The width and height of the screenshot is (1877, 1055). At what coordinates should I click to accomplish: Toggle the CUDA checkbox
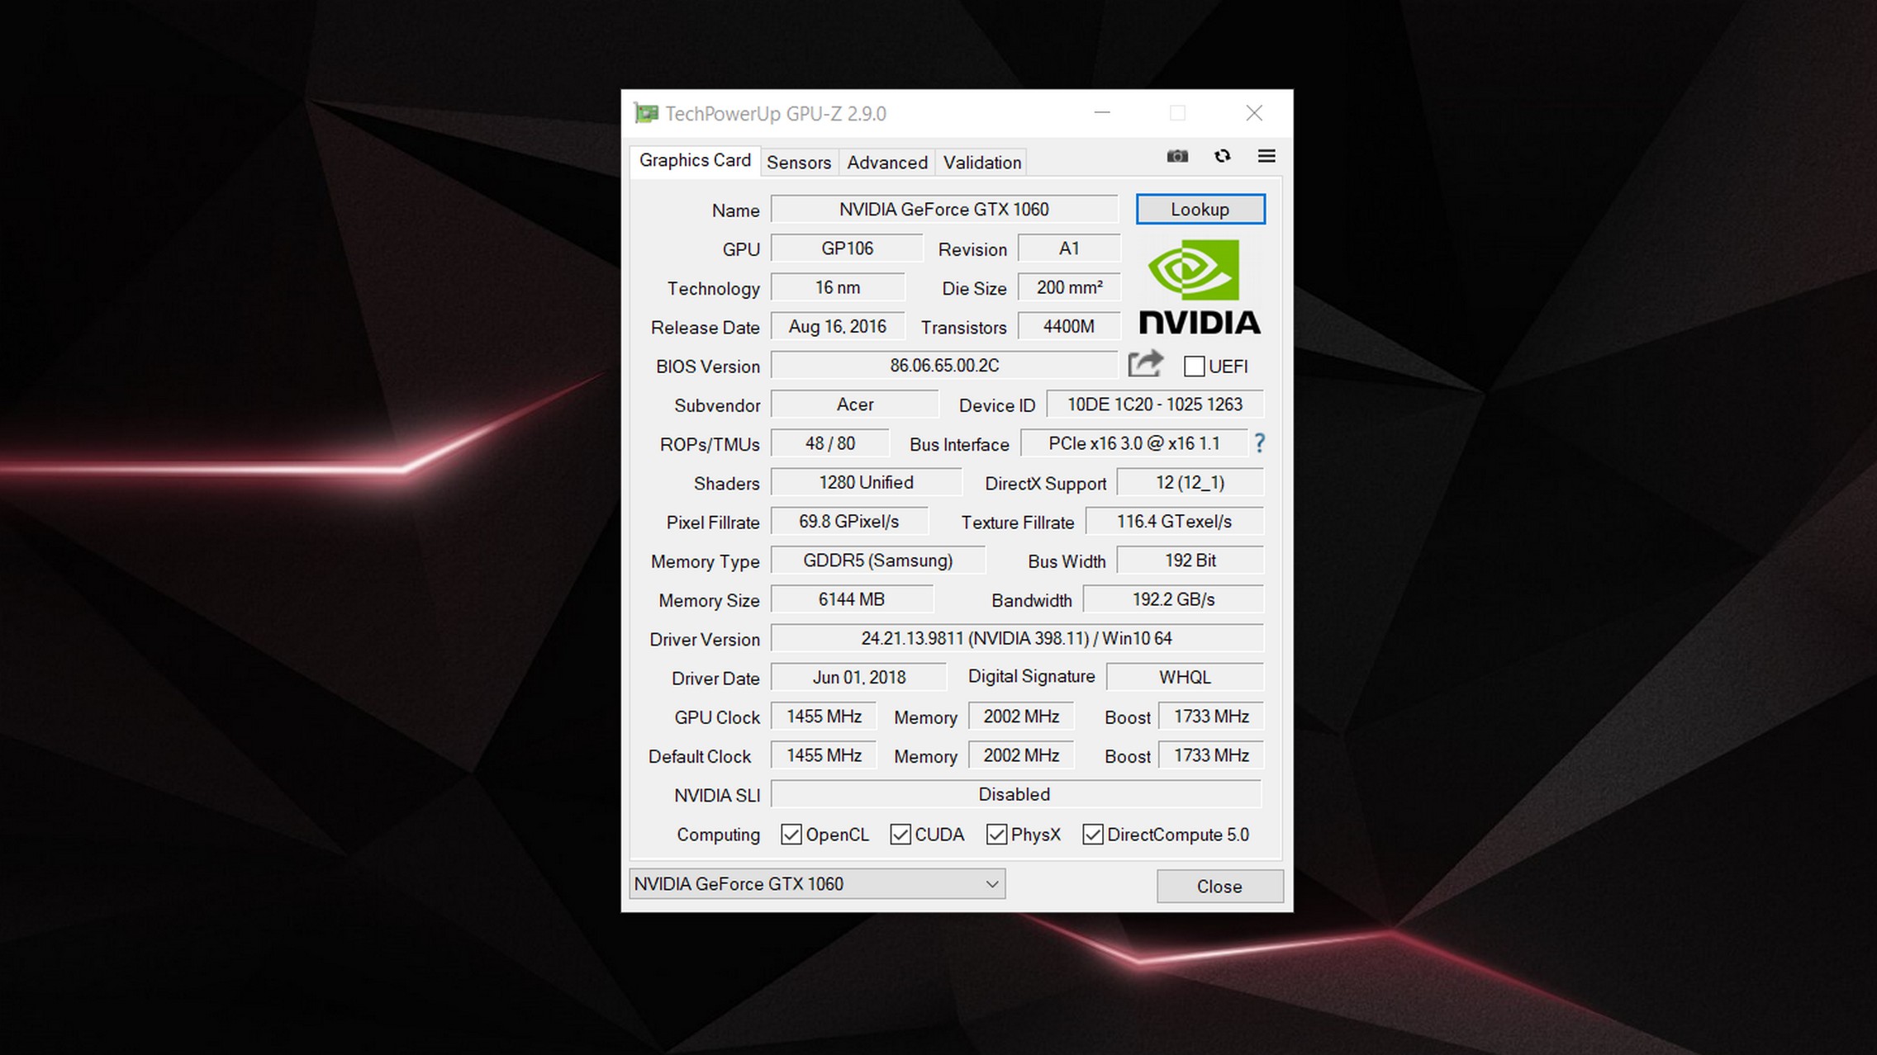[900, 835]
